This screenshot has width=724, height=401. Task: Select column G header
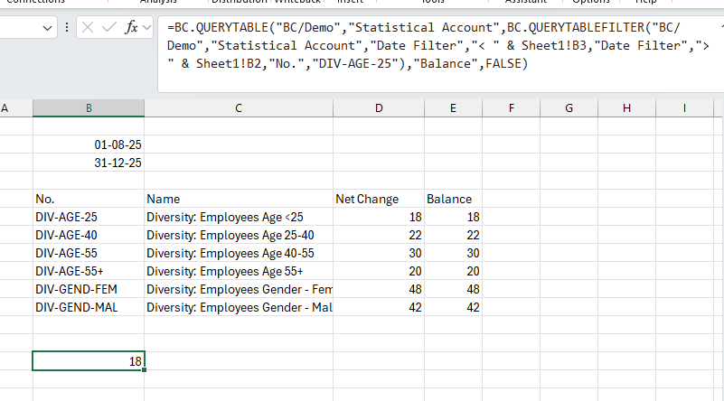coord(569,108)
